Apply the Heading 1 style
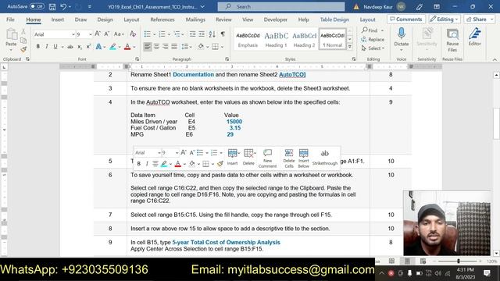500x281 pixels. [x=276, y=40]
